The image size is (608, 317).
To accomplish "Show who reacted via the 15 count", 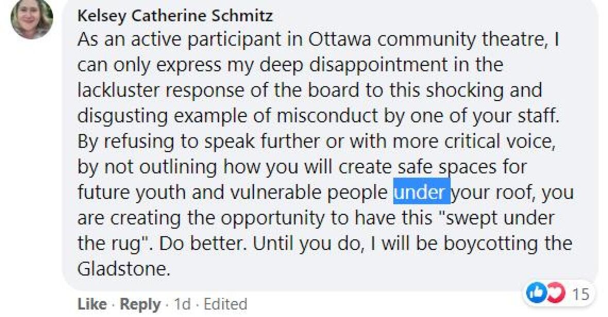I will click(x=580, y=294).
